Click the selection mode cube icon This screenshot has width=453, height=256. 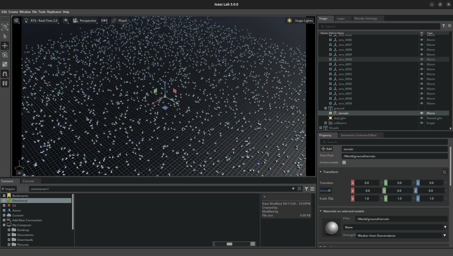pos(5,27)
